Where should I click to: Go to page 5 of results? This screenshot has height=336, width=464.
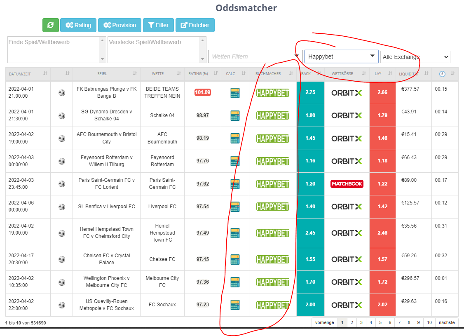[380, 322]
